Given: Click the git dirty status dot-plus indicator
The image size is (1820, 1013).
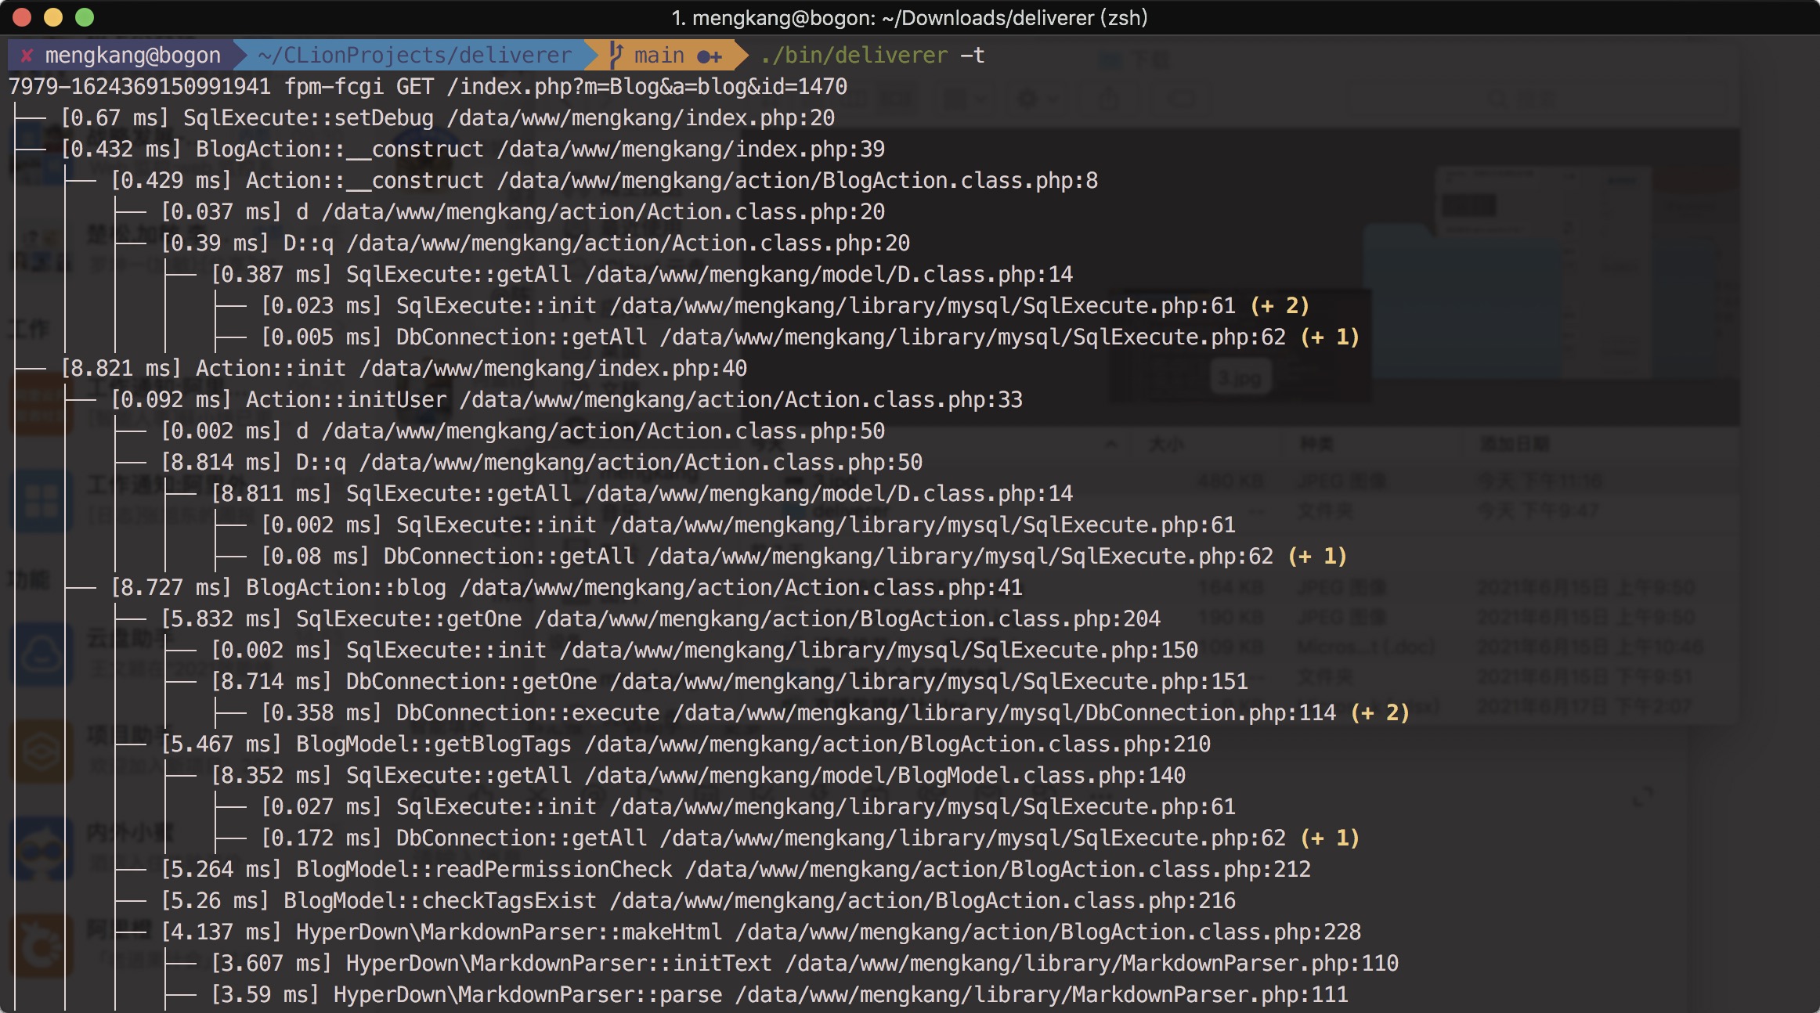Looking at the screenshot, I should click(x=709, y=56).
